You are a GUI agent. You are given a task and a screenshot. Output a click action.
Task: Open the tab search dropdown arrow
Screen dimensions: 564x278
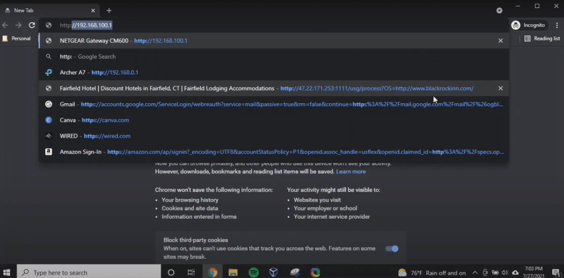coord(499,10)
